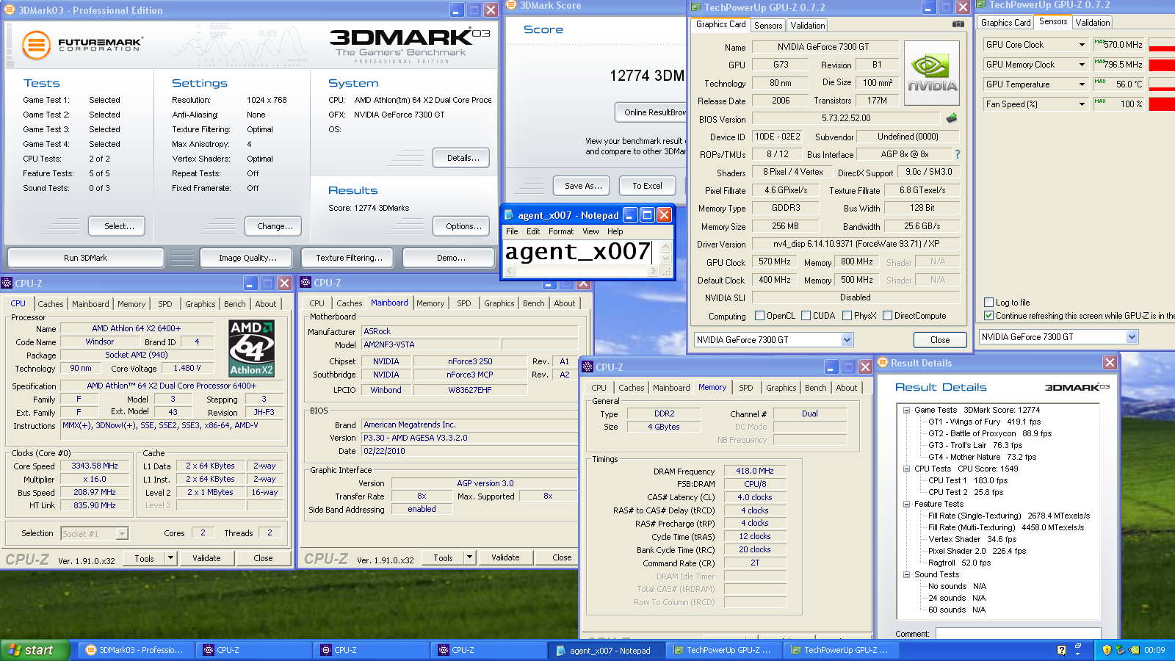Click the Comment input field in Result Details
This screenshot has height=661, width=1175.
point(1018,633)
